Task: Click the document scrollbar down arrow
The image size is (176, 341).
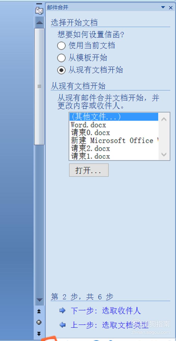Action: [39, 300]
